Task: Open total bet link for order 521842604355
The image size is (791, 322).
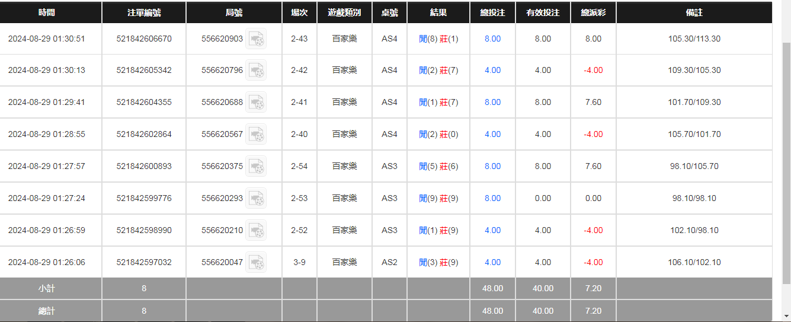Action: 492,102
